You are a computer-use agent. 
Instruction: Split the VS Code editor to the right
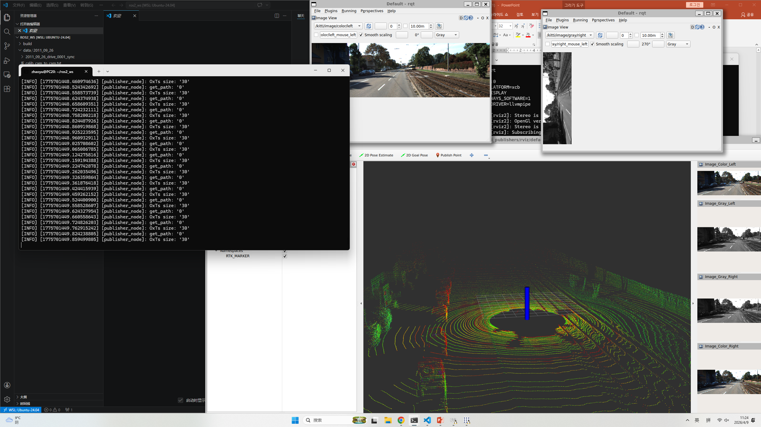[x=277, y=16]
